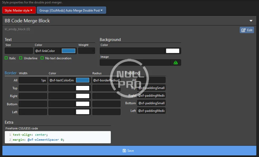This screenshot has height=157, width=259.
Task: Click the Edit button with pencil icon
Action: click(x=247, y=30)
